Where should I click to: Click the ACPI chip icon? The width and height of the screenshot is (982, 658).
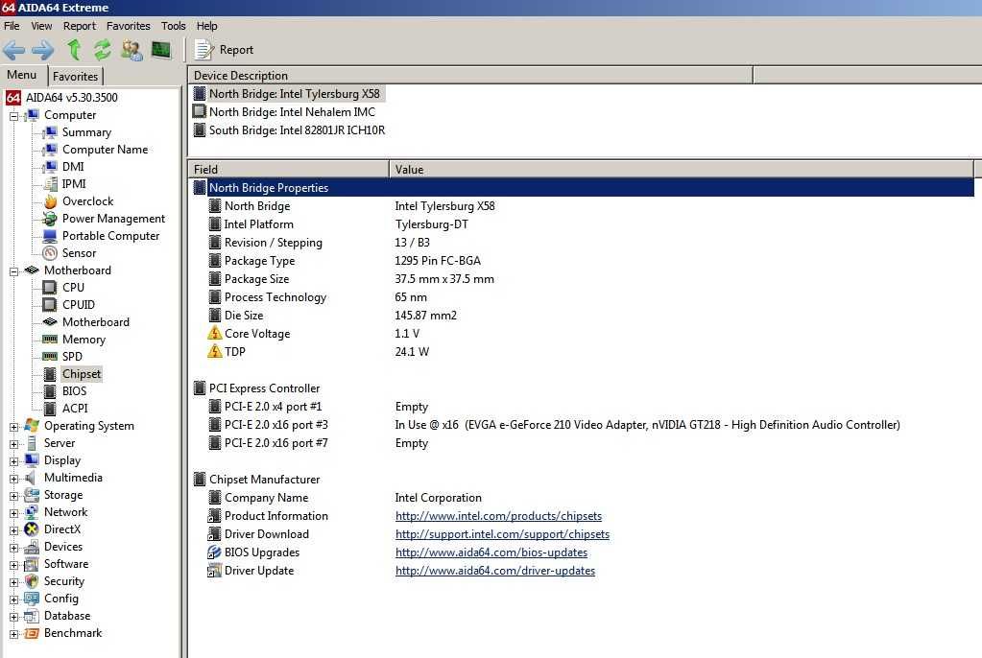pyautogui.click(x=50, y=409)
